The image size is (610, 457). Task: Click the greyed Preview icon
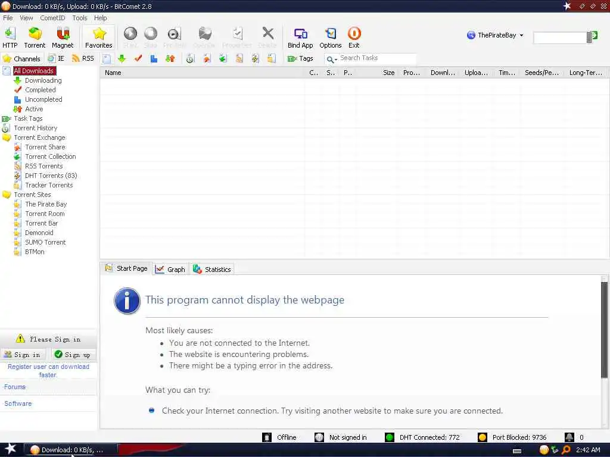tap(175, 37)
